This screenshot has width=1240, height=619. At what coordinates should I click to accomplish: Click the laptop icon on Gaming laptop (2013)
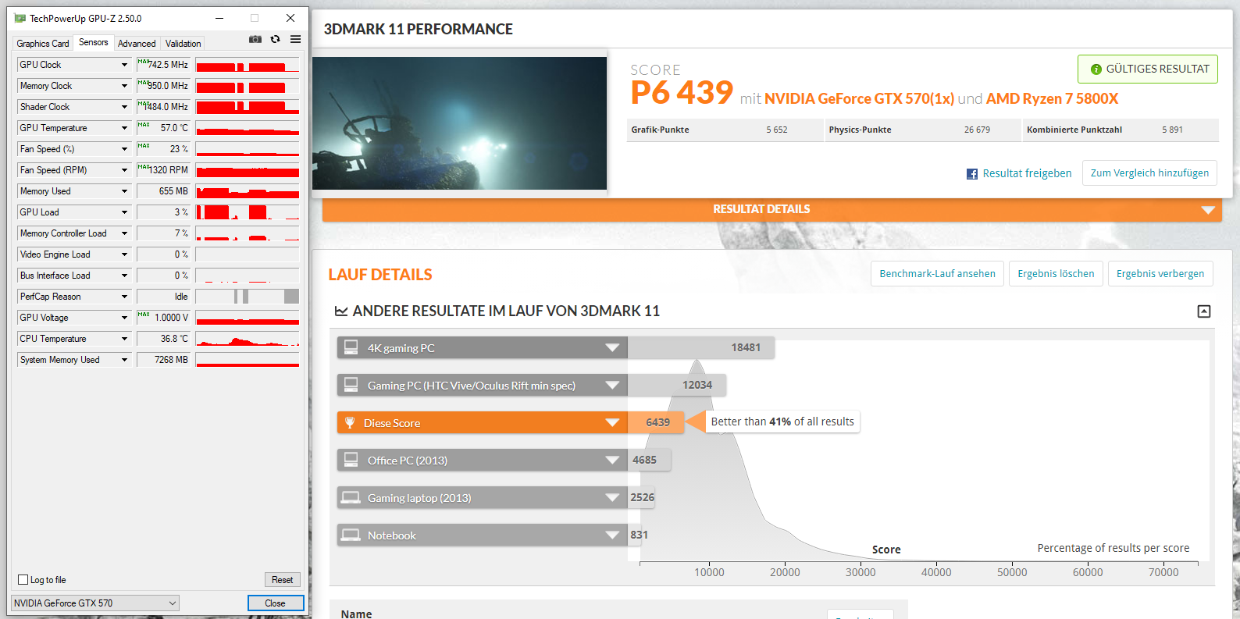[x=351, y=497]
